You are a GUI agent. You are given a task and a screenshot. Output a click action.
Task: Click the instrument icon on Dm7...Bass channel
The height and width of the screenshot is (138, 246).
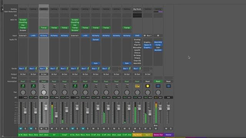[x=43, y=86]
